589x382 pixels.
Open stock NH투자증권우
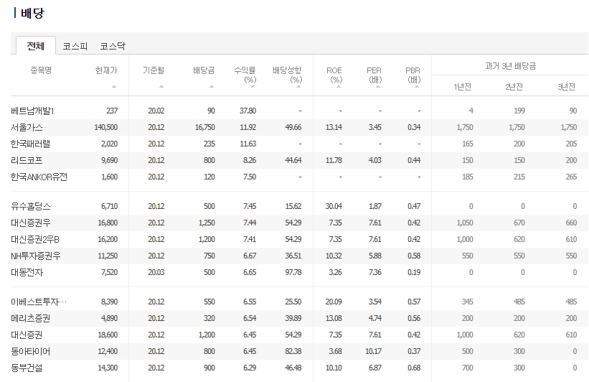coord(36,256)
